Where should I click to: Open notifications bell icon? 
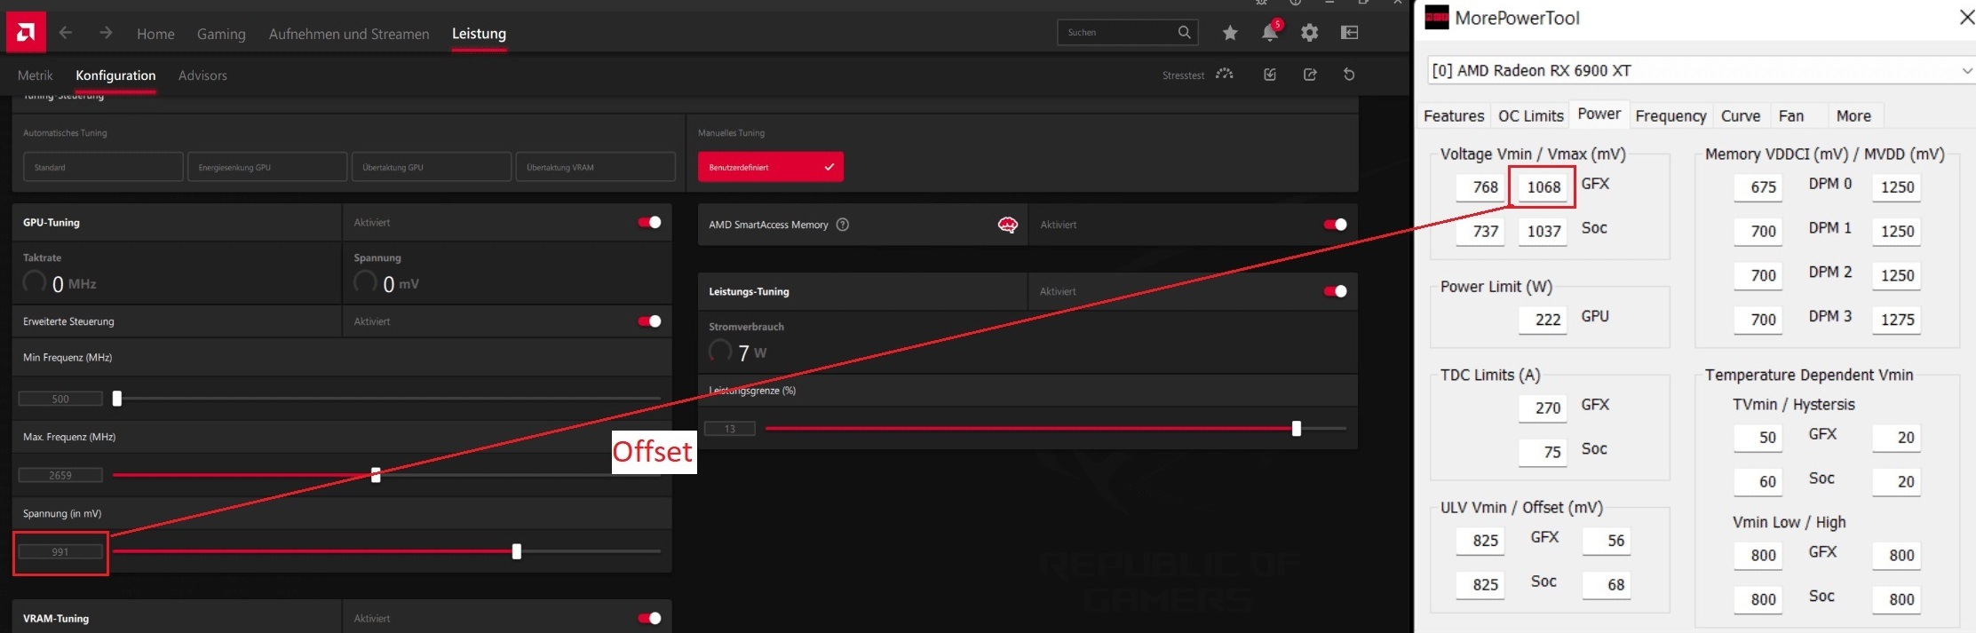click(1270, 33)
